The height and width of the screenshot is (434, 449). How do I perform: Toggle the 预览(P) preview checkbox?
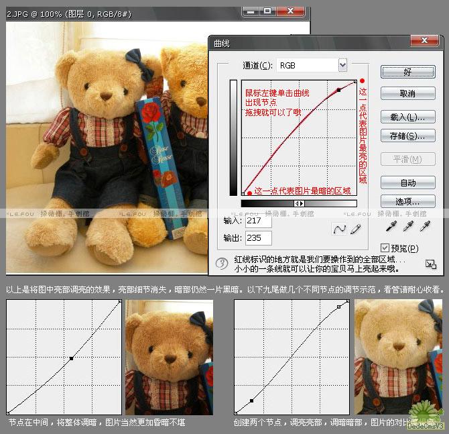click(385, 248)
